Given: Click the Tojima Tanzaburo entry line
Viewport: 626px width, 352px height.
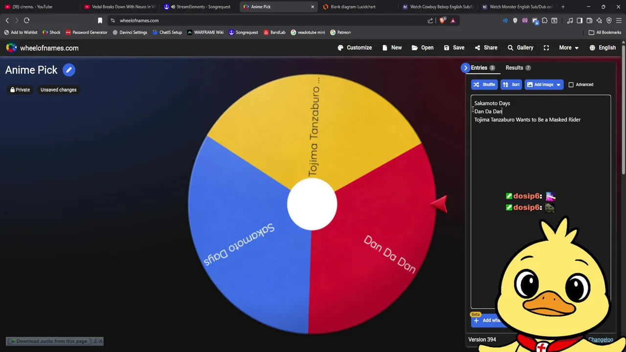Looking at the screenshot, I should pos(527,120).
